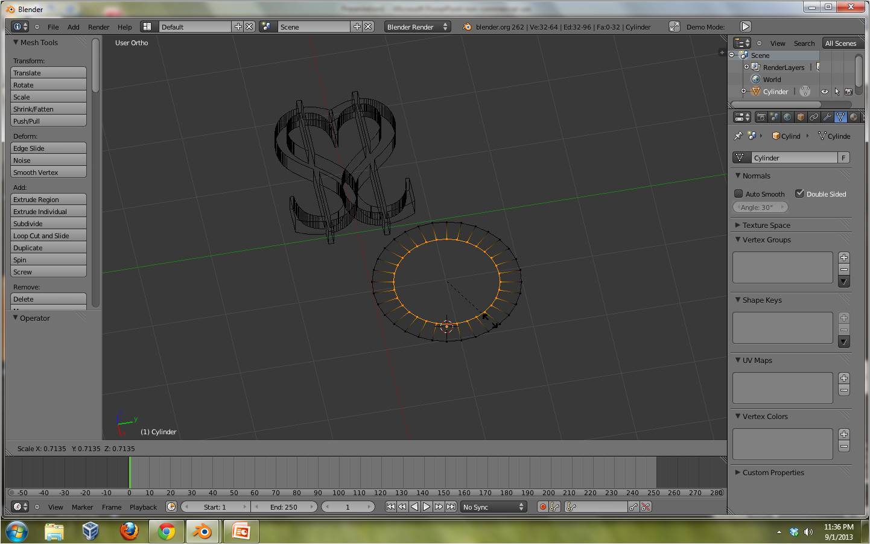Open Google Chrome from the taskbar
The width and height of the screenshot is (870, 544).
click(167, 531)
